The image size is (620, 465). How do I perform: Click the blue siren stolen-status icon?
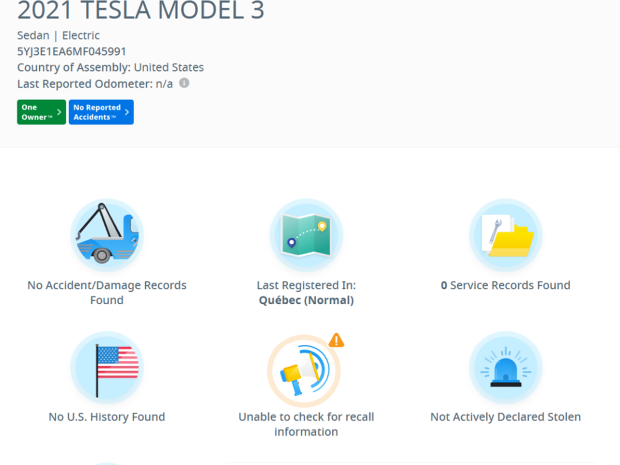pyautogui.click(x=506, y=368)
